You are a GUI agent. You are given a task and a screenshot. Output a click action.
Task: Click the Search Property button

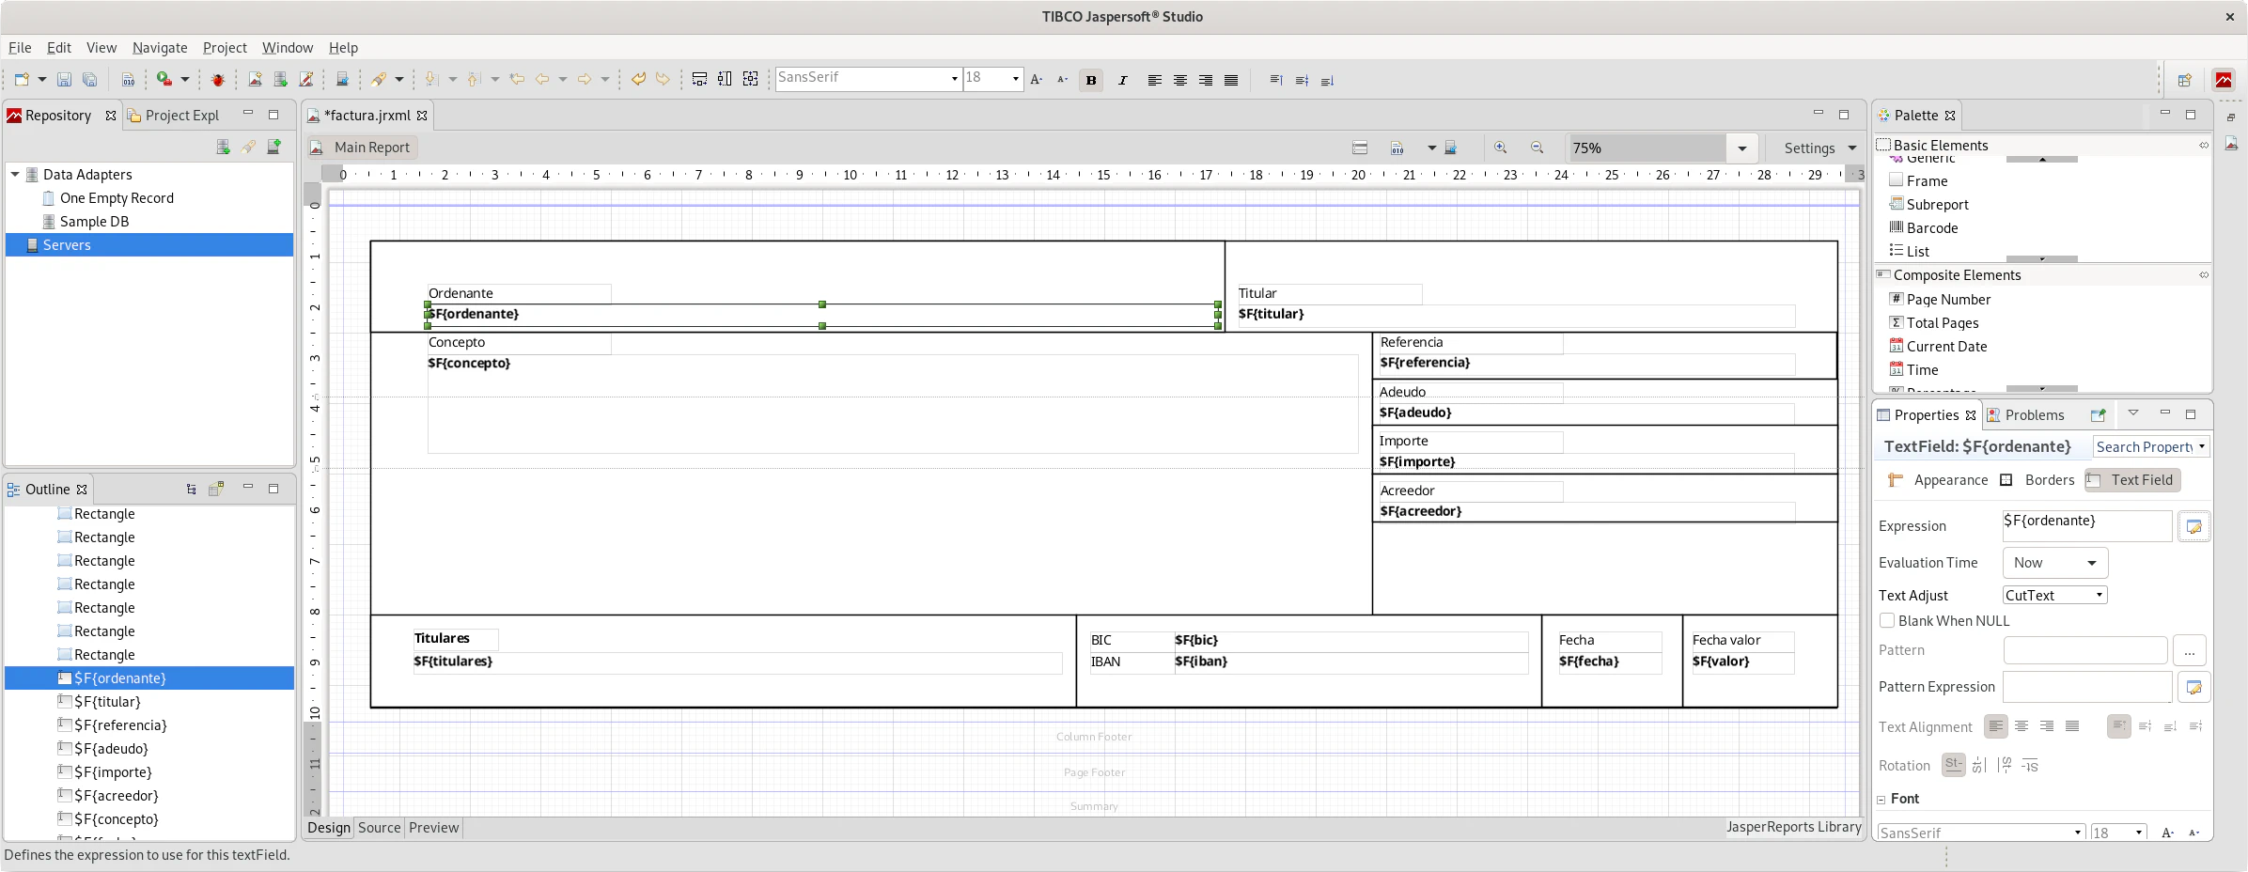2151,446
